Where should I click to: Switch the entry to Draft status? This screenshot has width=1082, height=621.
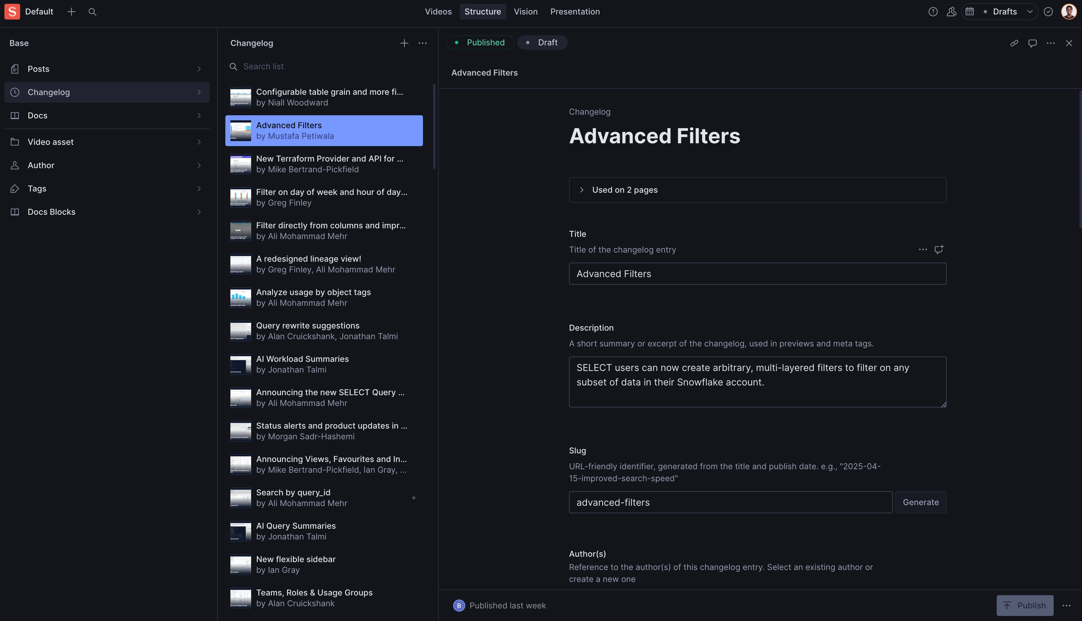[542, 42]
